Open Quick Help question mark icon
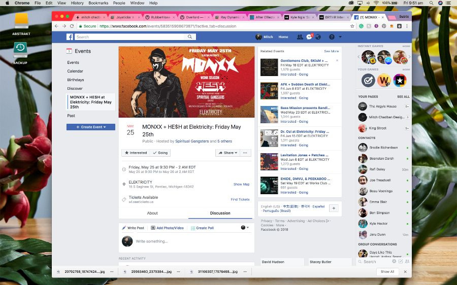The image size is (457, 285). [x=332, y=37]
